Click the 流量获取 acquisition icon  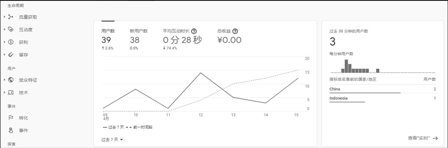(11, 17)
